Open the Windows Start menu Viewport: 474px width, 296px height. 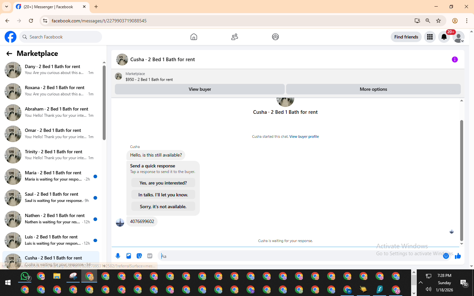tap(8, 283)
